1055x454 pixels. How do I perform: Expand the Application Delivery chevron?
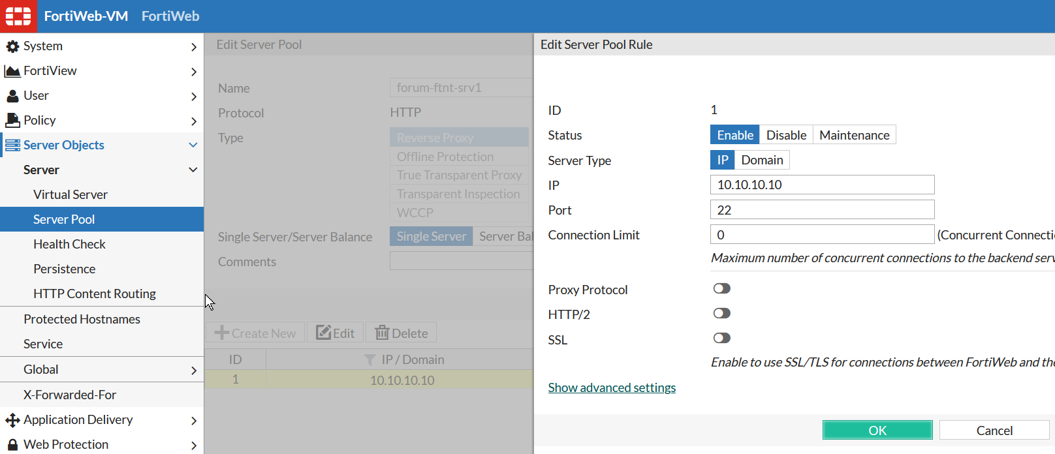point(193,421)
